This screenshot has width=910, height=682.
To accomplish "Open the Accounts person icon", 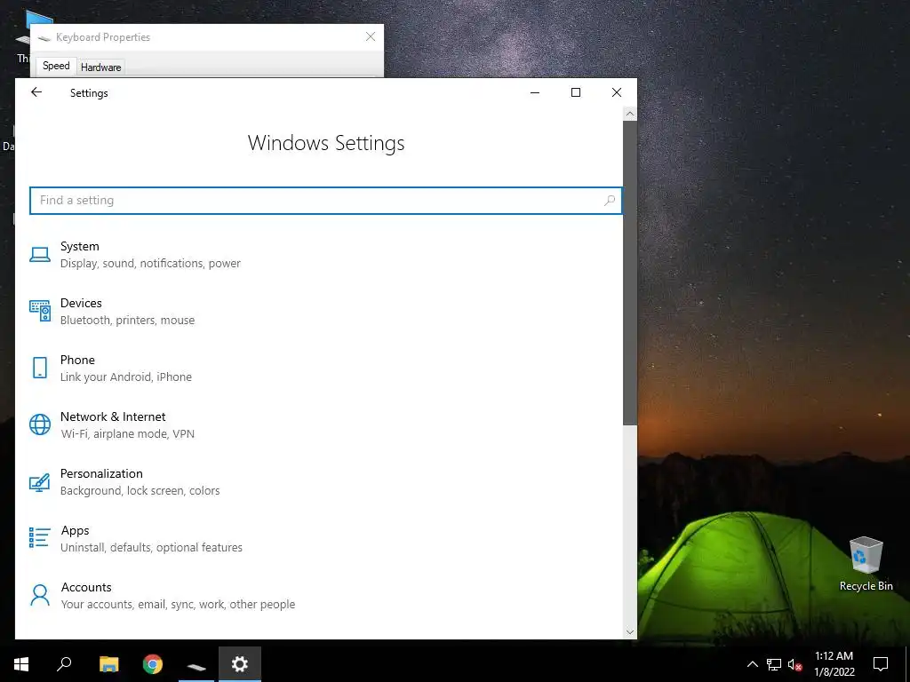I will point(39,595).
